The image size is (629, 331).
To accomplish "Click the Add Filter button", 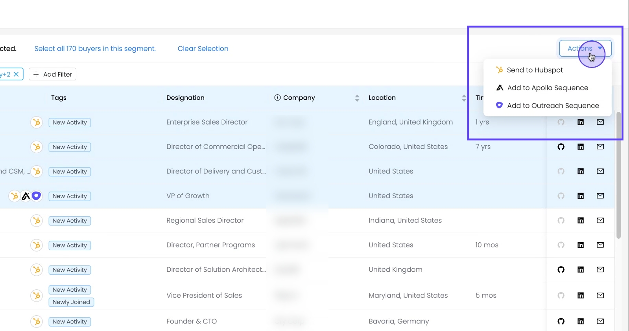I will (52, 74).
